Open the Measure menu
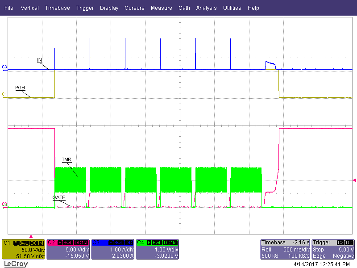Viewport: 357px width, 268px height. (161, 8)
